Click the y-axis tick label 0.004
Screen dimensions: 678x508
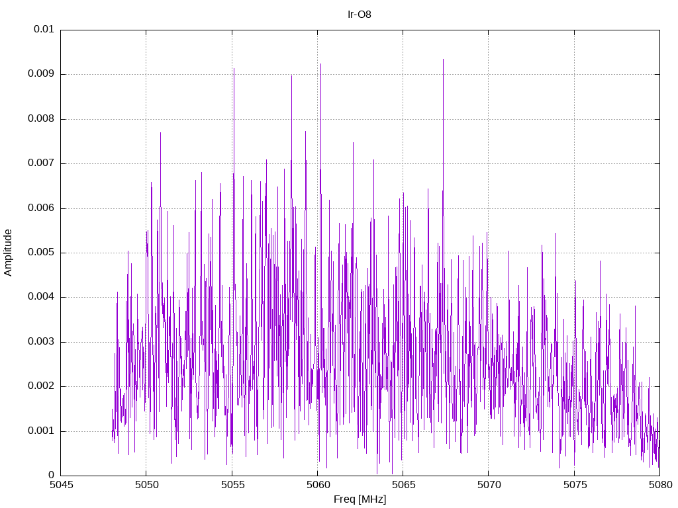[x=41, y=297]
